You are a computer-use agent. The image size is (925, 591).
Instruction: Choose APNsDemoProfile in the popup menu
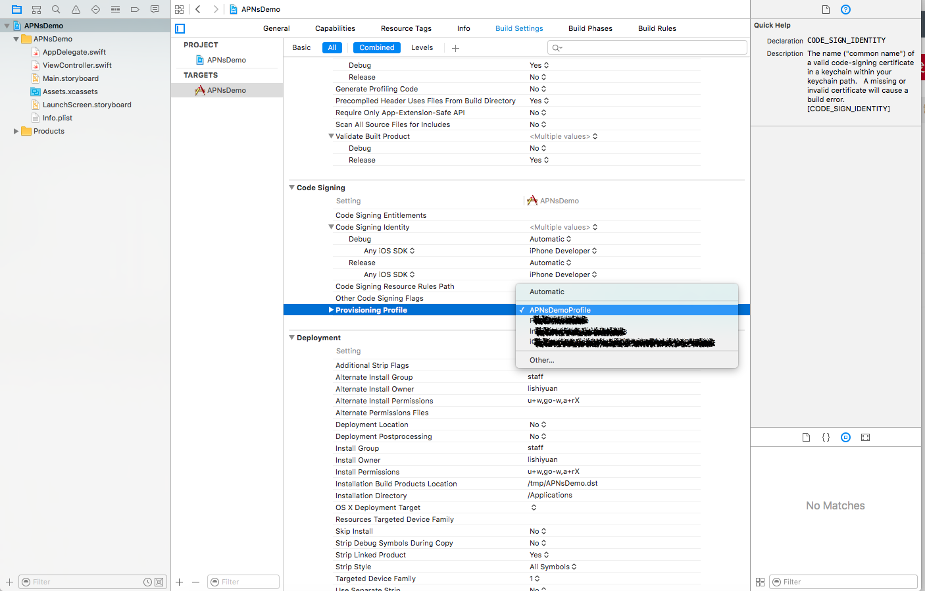[x=627, y=310]
